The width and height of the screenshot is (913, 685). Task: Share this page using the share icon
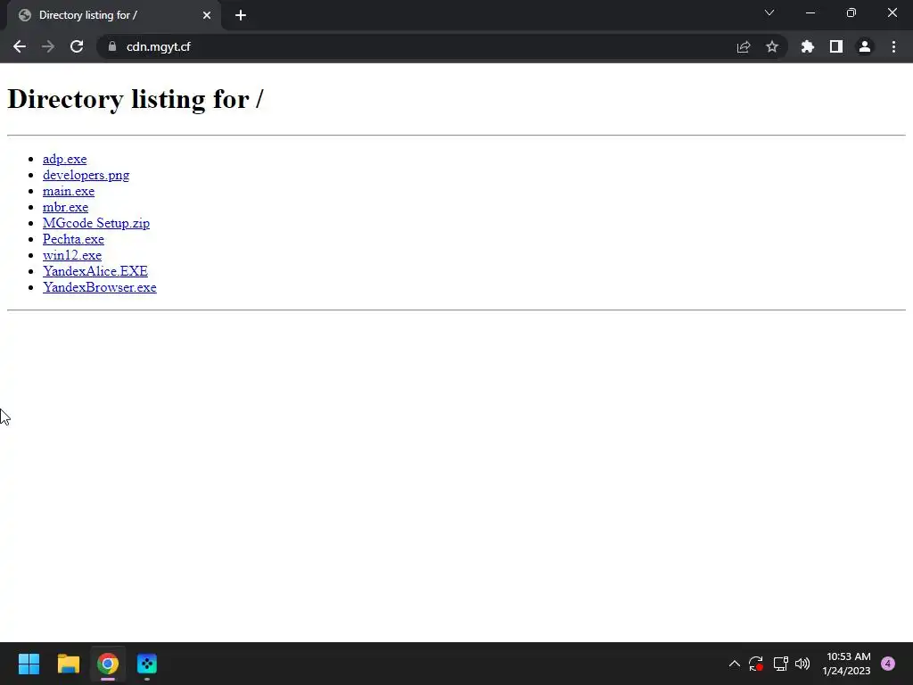(x=744, y=46)
